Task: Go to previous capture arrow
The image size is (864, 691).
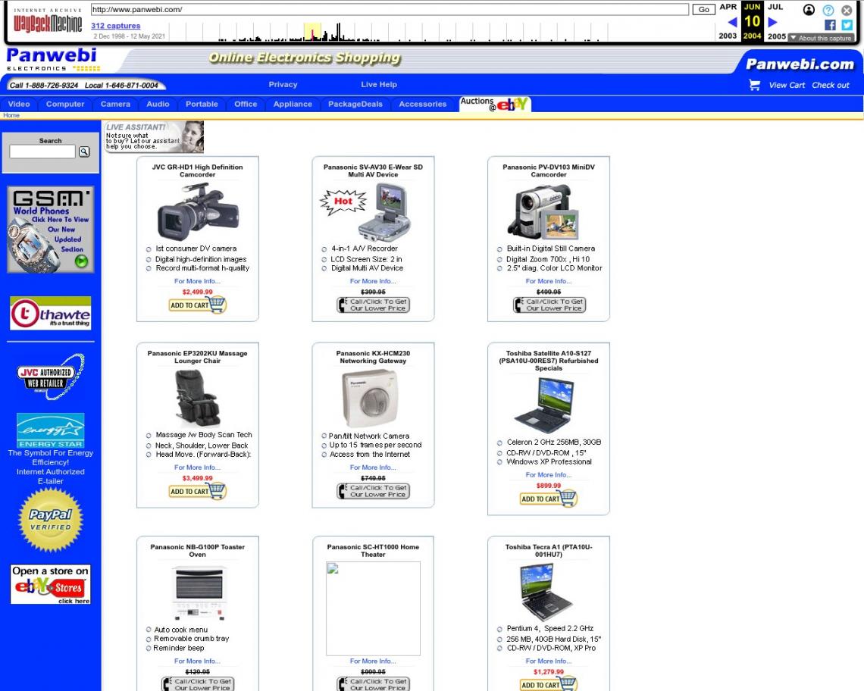Action: point(732,22)
